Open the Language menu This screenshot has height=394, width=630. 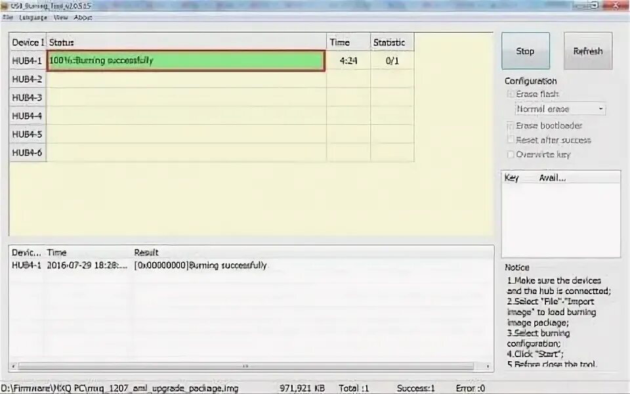point(33,18)
